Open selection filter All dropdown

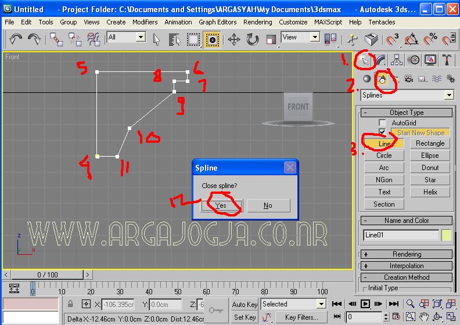[126, 37]
